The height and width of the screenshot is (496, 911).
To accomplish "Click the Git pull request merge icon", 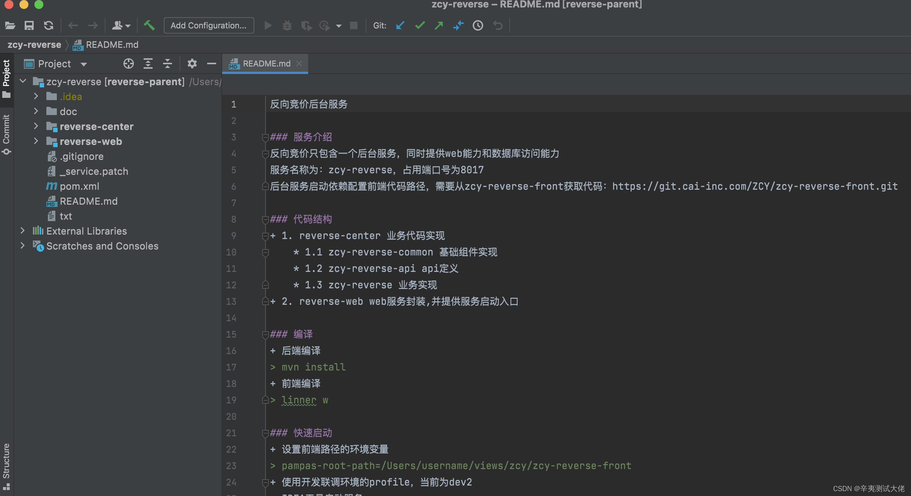I will 458,25.
